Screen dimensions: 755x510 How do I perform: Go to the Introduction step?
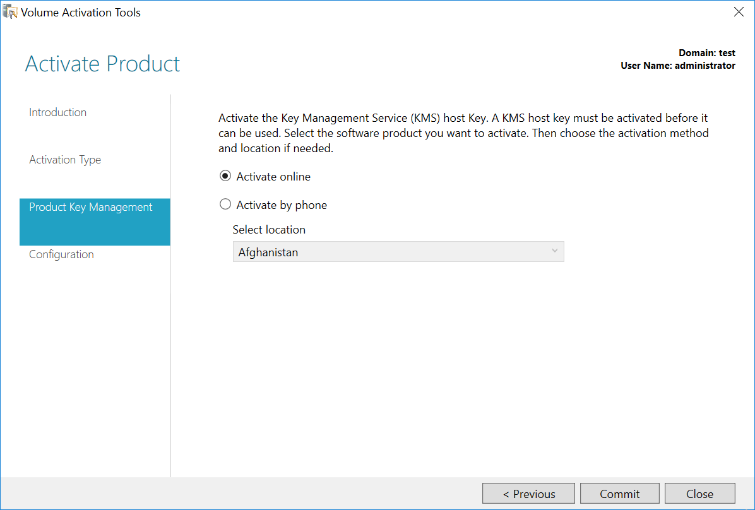point(58,112)
